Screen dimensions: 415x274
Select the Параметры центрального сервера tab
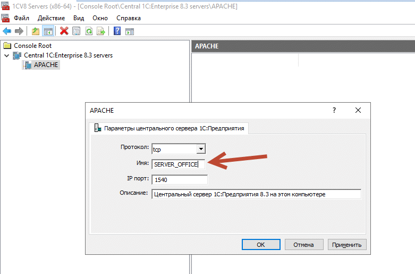tap(170, 128)
